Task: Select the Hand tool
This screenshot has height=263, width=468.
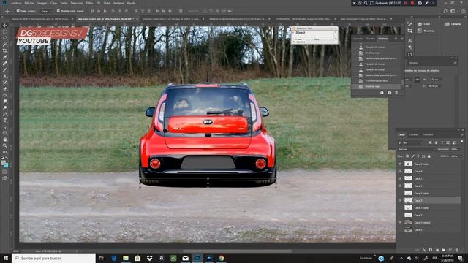Action: pos(5,140)
